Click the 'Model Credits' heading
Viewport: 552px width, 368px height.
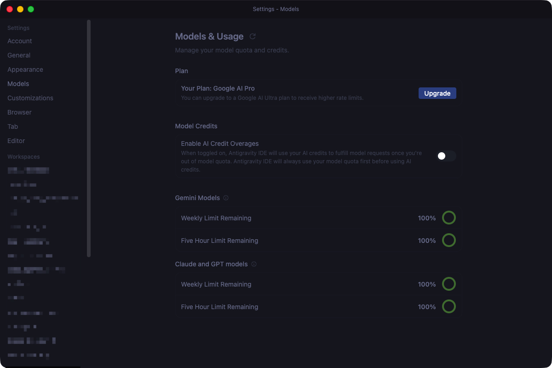(x=196, y=126)
